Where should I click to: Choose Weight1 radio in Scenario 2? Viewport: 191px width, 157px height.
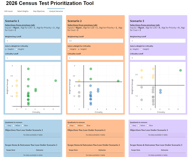pyautogui.click(x=69, y=49)
